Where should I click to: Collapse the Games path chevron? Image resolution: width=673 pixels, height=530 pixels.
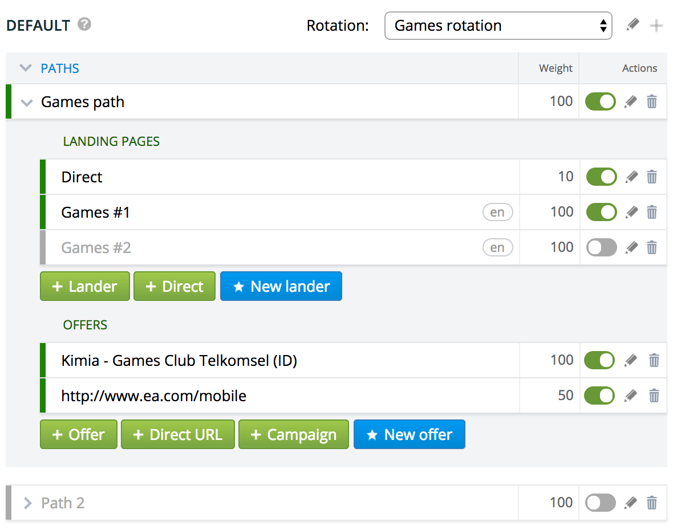[26, 103]
